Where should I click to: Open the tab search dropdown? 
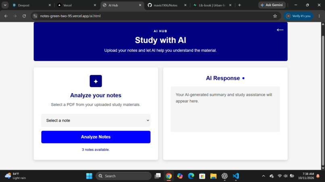5,5
